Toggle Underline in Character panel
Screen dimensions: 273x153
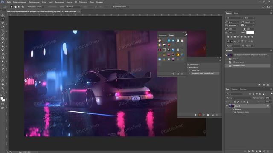pyautogui.click(x=249, y=37)
